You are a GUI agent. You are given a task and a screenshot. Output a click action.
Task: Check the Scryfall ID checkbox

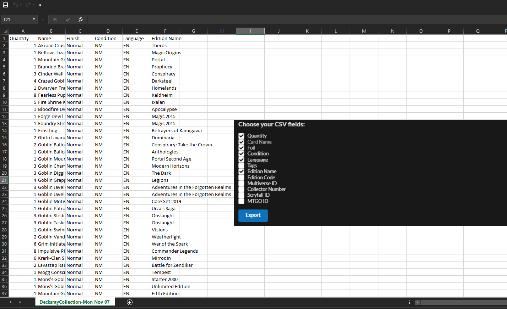(241, 195)
